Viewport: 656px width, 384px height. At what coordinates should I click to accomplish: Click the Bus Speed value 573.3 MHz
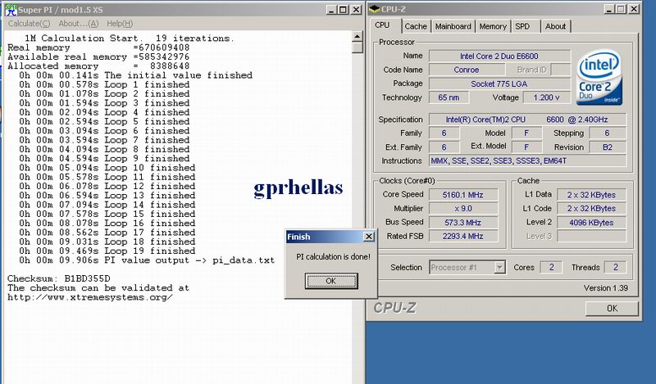point(463,222)
